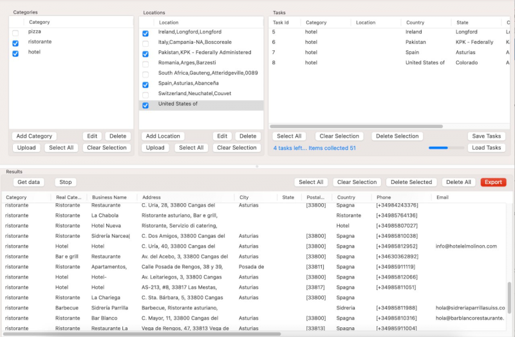Click the Get data button
This screenshot has height=337, width=515.
[x=29, y=182]
